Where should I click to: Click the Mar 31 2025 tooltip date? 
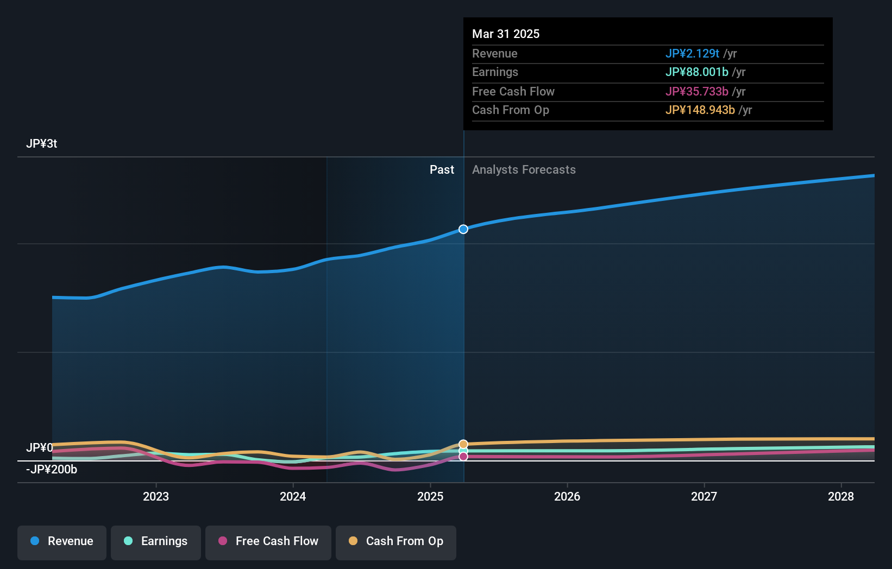pos(506,34)
